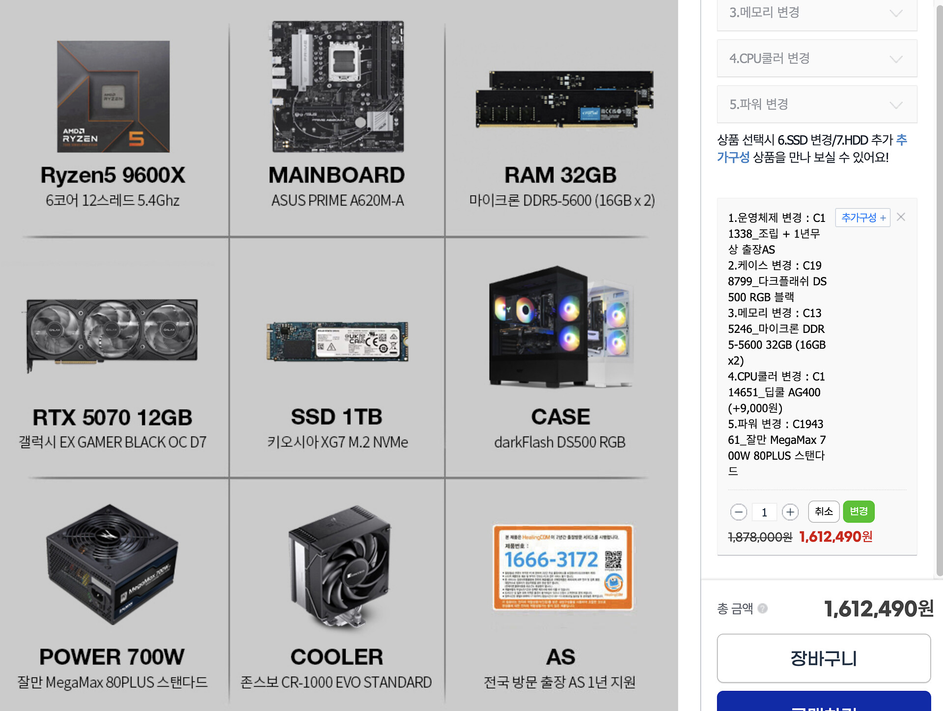Click the quantity input field
Image resolution: width=943 pixels, height=711 pixels.
764,512
